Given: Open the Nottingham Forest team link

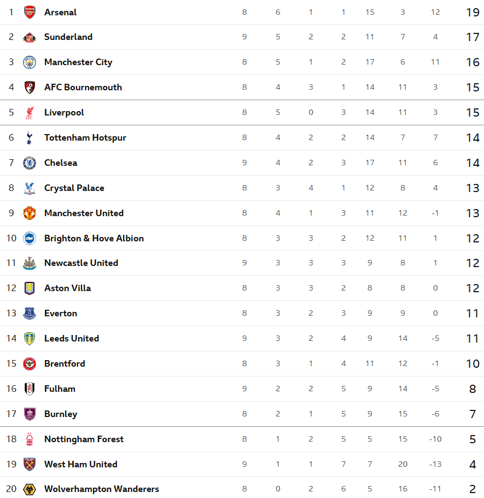Looking at the screenshot, I should pyautogui.click(x=84, y=439).
